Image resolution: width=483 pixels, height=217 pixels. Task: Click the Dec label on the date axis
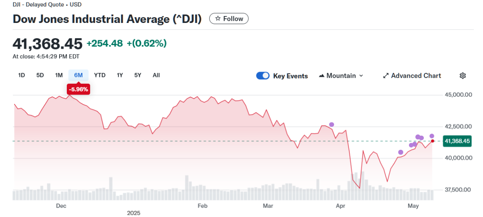pos(61,206)
